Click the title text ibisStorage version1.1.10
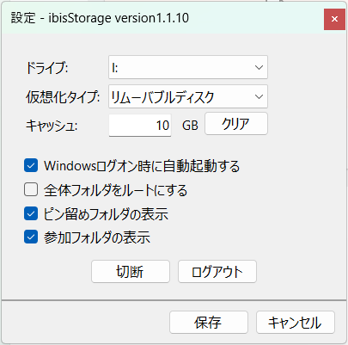Screen dimensions: 348x345 point(119,18)
